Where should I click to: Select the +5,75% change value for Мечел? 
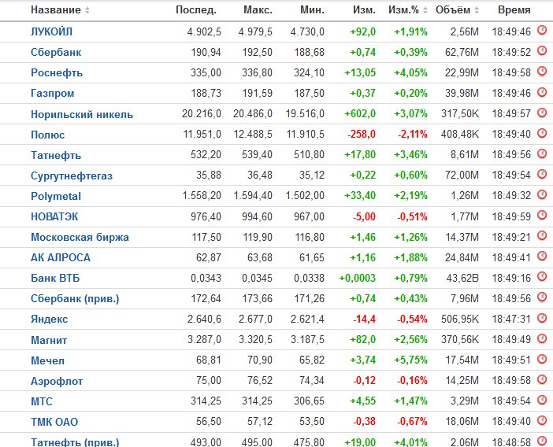(410, 360)
